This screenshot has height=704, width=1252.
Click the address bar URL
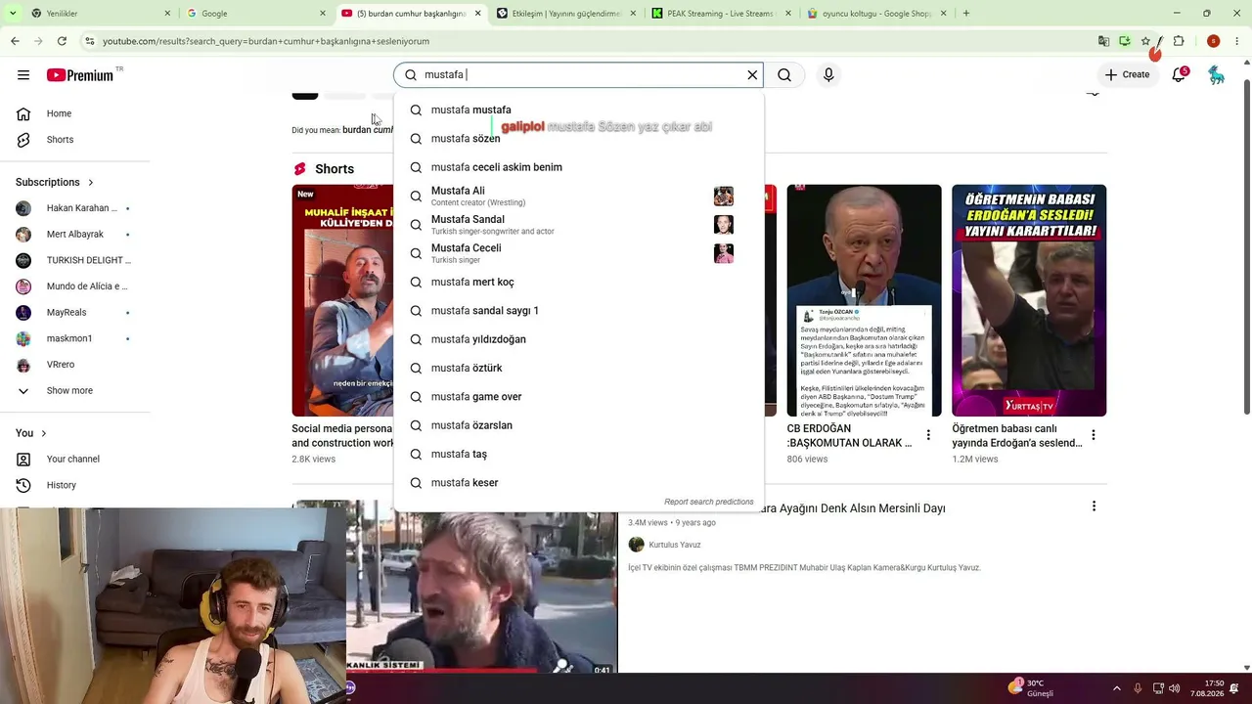pyautogui.click(x=266, y=41)
